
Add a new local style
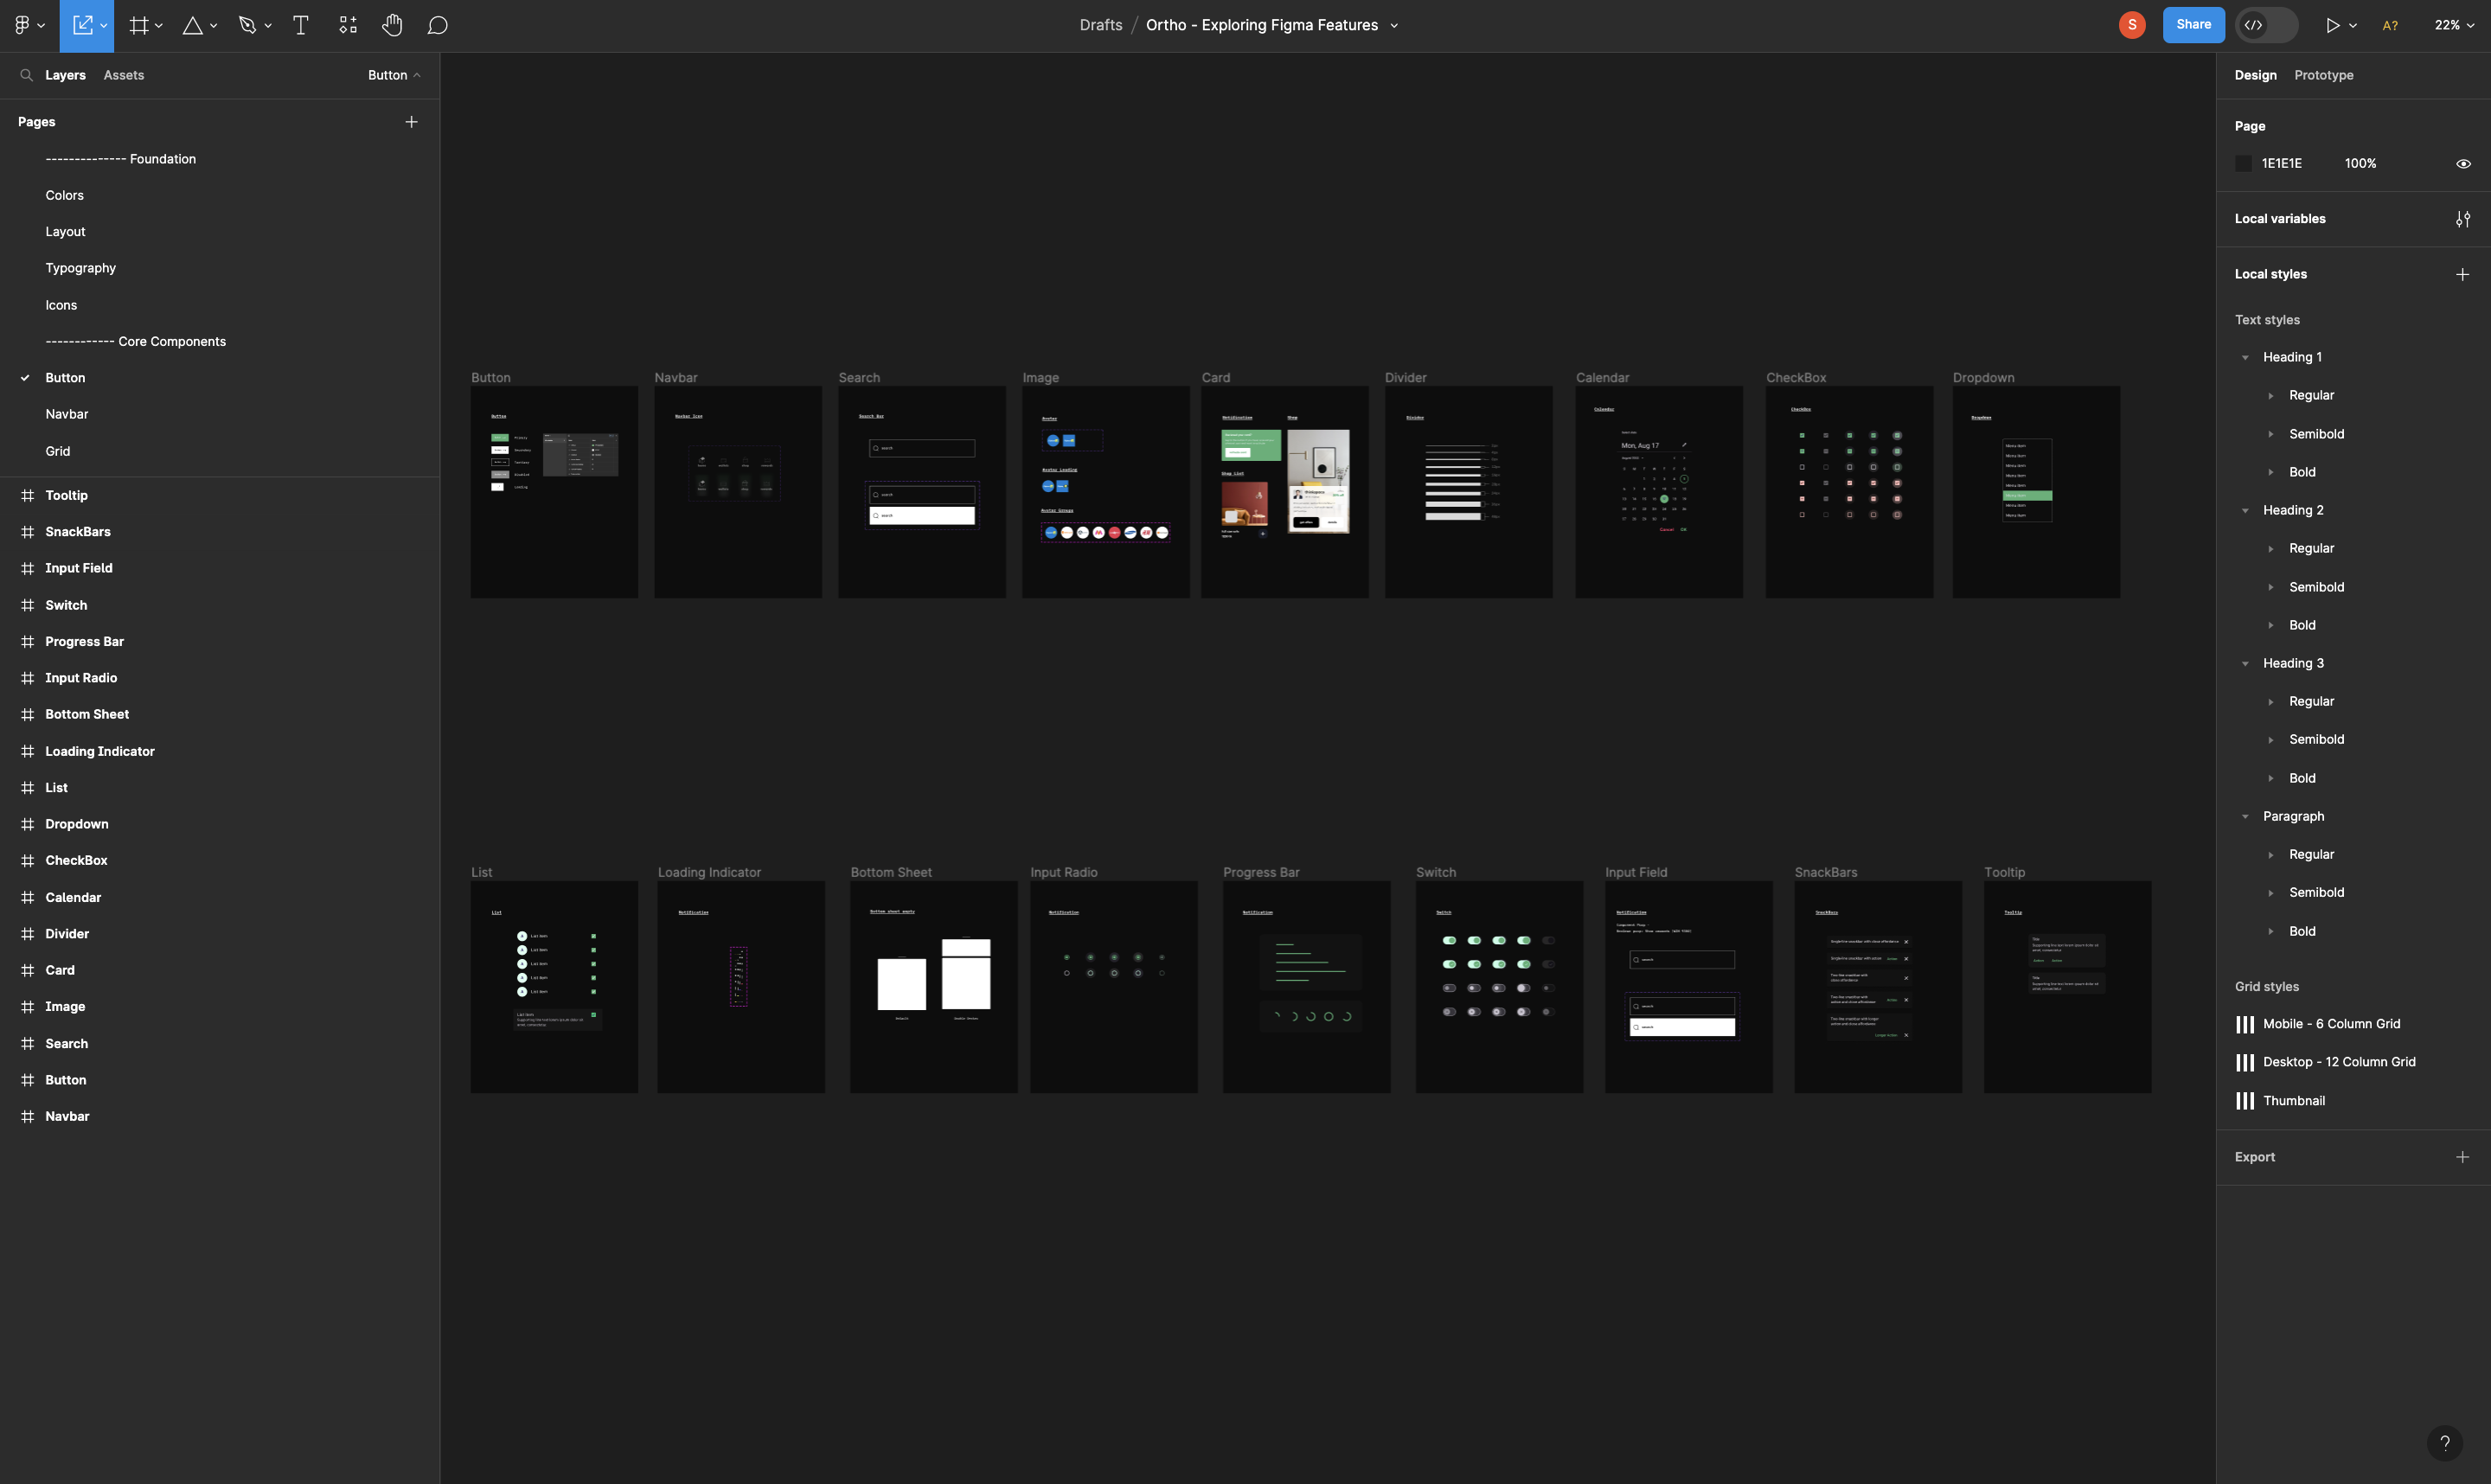[2462, 274]
